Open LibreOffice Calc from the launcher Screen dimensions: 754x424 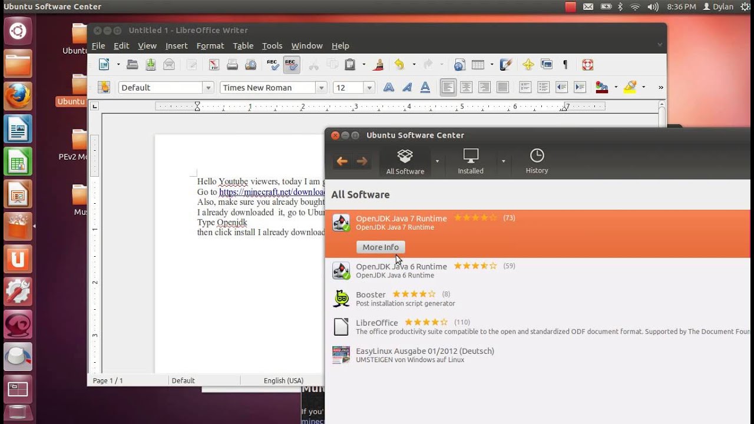[x=18, y=161]
